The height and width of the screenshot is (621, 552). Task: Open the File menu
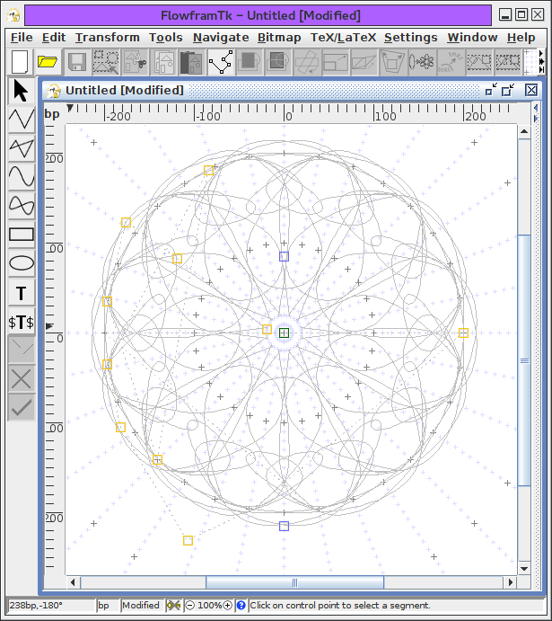(22, 37)
